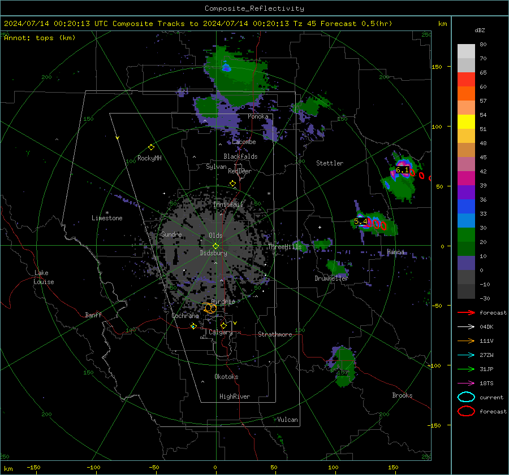
Task: Click the Airdrie city label
Action: coord(223,302)
